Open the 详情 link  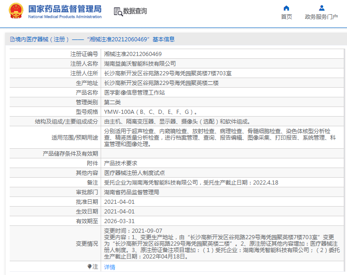click(110, 267)
